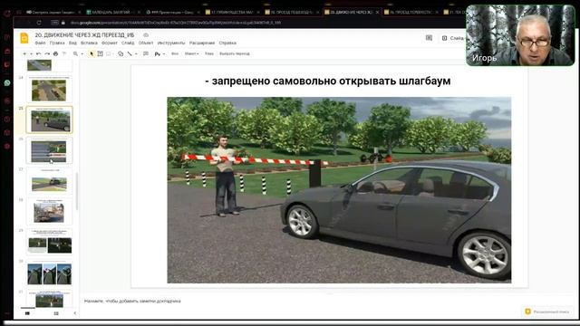Click the redo arrow in toolbar
Viewport: 580px width, 326px height.
point(47,54)
